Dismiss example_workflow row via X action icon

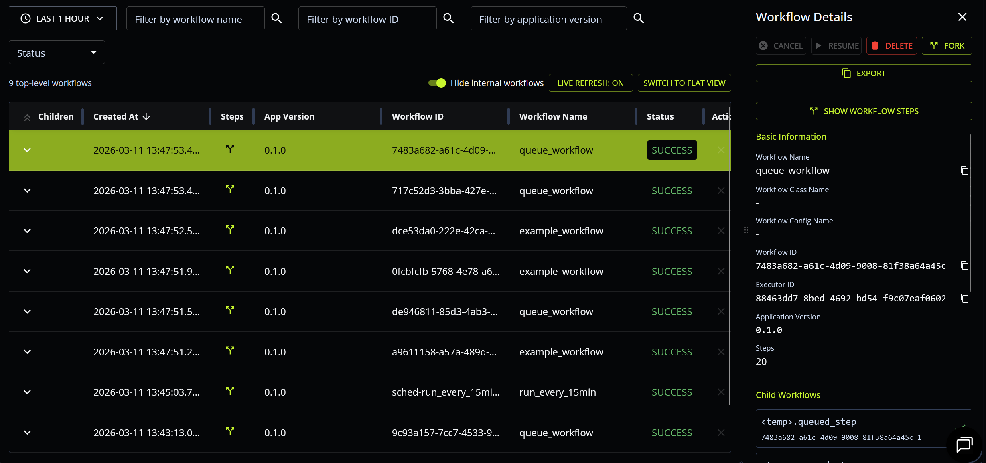tap(721, 231)
